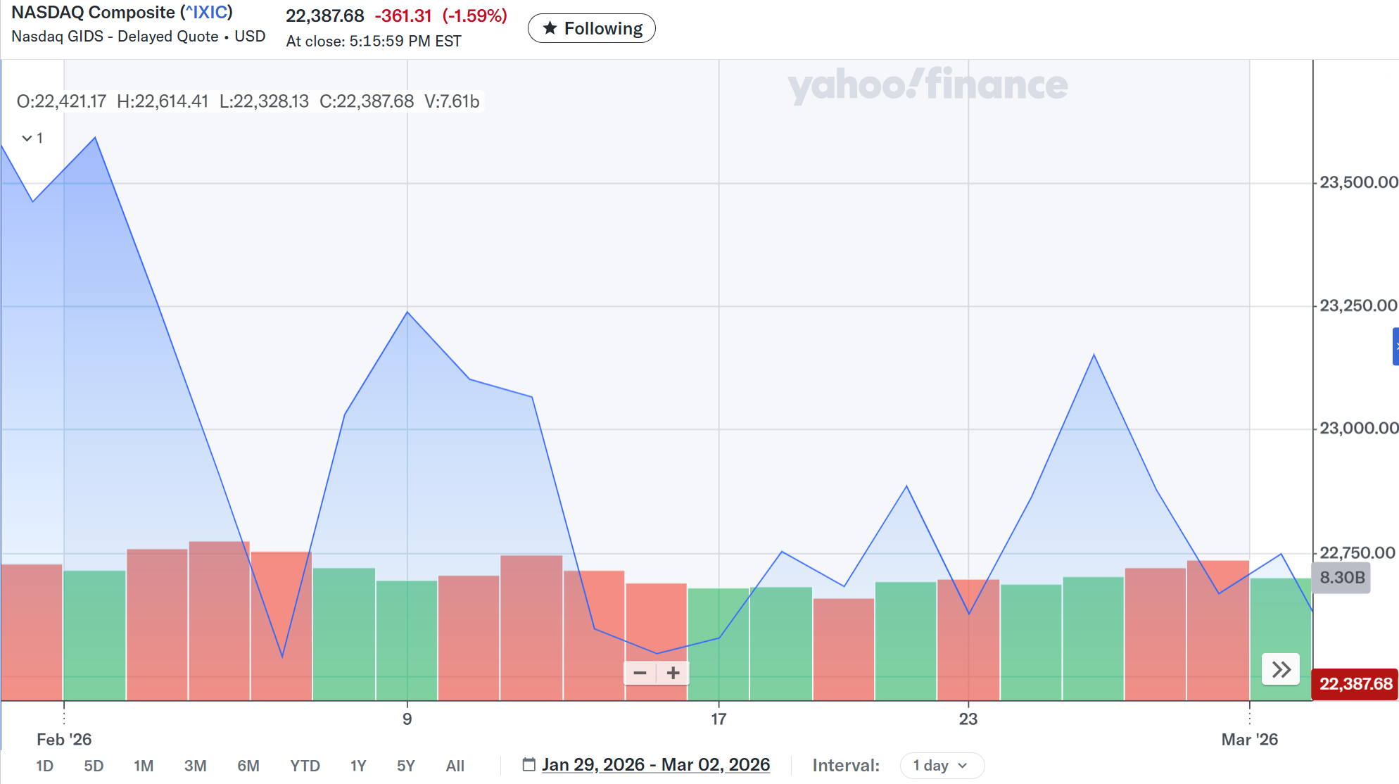This screenshot has height=784, width=1399.
Task: Open the date range picker Jan 29 - Mar 02
Action: click(x=655, y=764)
